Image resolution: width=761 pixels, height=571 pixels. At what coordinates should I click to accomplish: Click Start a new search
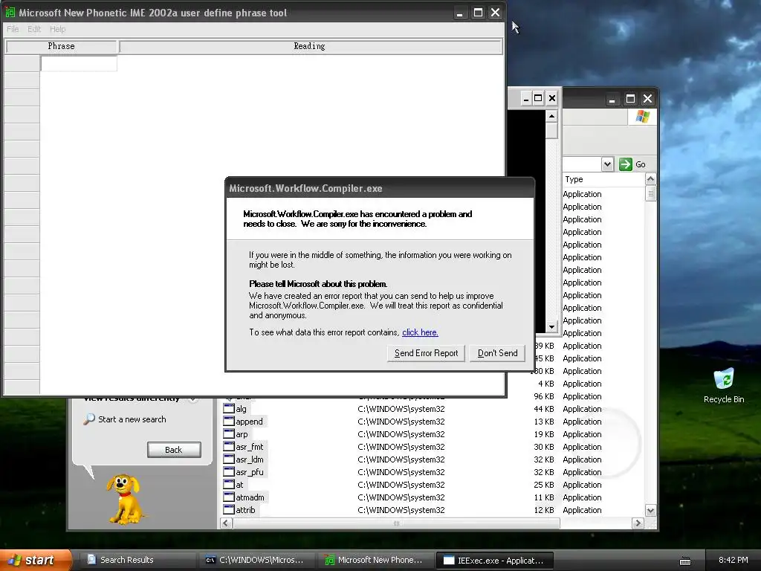132,419
